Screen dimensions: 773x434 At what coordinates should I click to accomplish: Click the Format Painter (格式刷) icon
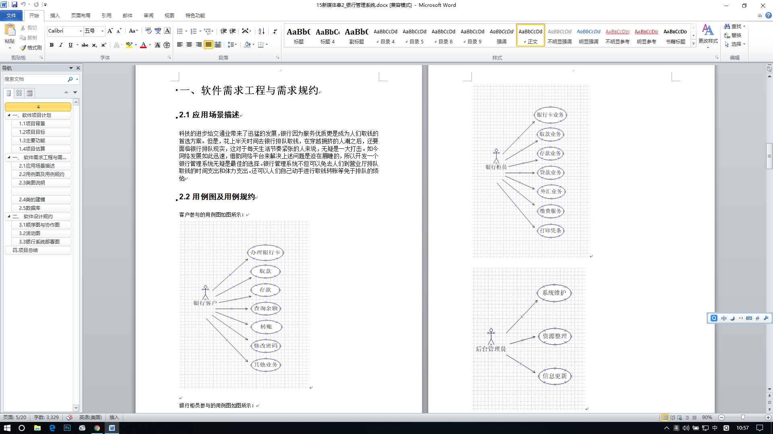[23, 47]
